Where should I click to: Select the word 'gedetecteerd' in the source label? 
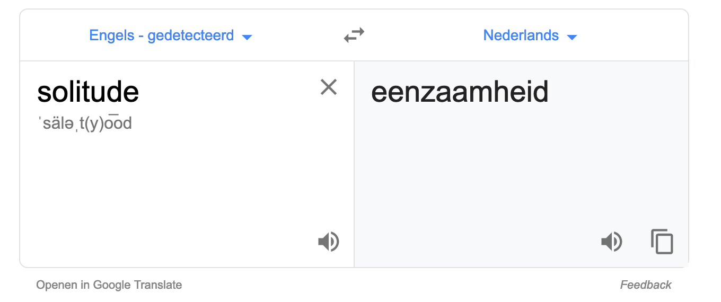coord(190,35)
